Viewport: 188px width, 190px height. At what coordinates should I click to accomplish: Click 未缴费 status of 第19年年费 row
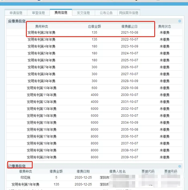(x=164, y=150)
